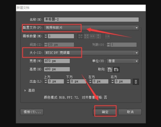Step the 上方 top bleed value

click(x=46, y=82)
